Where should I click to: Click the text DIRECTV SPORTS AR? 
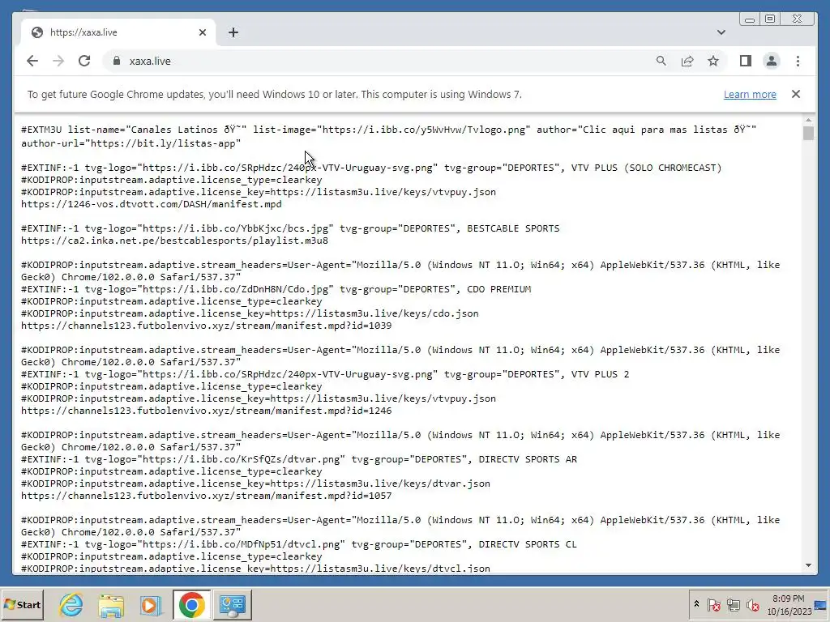pos(528,460)
